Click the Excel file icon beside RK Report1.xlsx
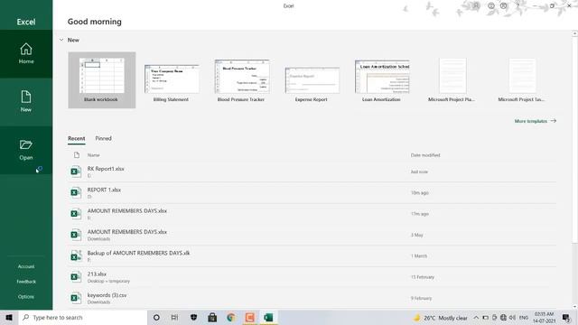This screenshot has height=325, width=578. tap(76, 172)
